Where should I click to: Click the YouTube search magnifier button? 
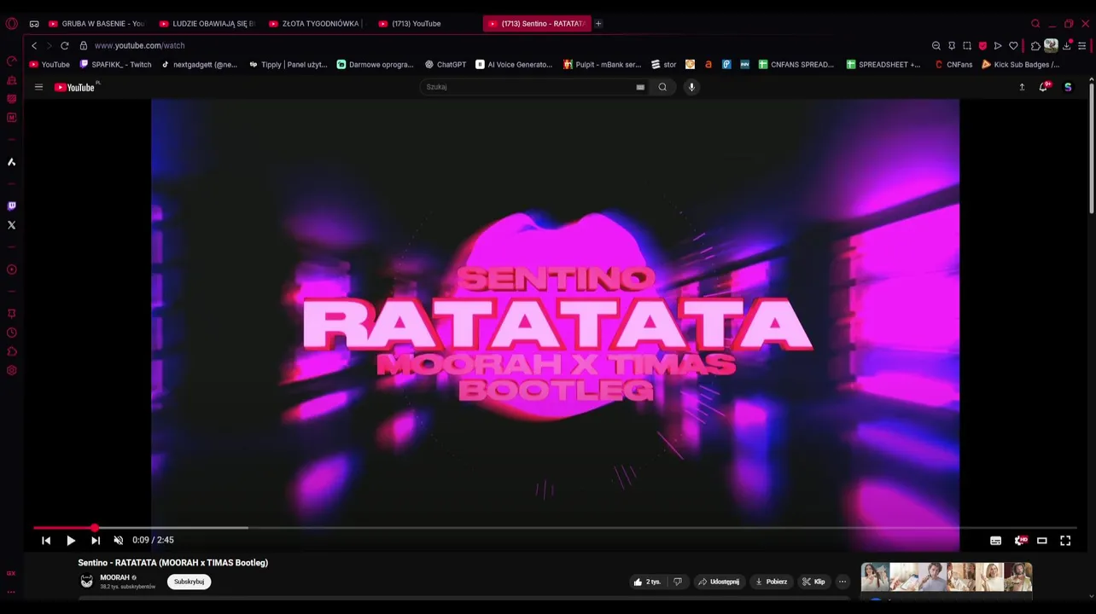pyautogui.click(x=662, y=87)
